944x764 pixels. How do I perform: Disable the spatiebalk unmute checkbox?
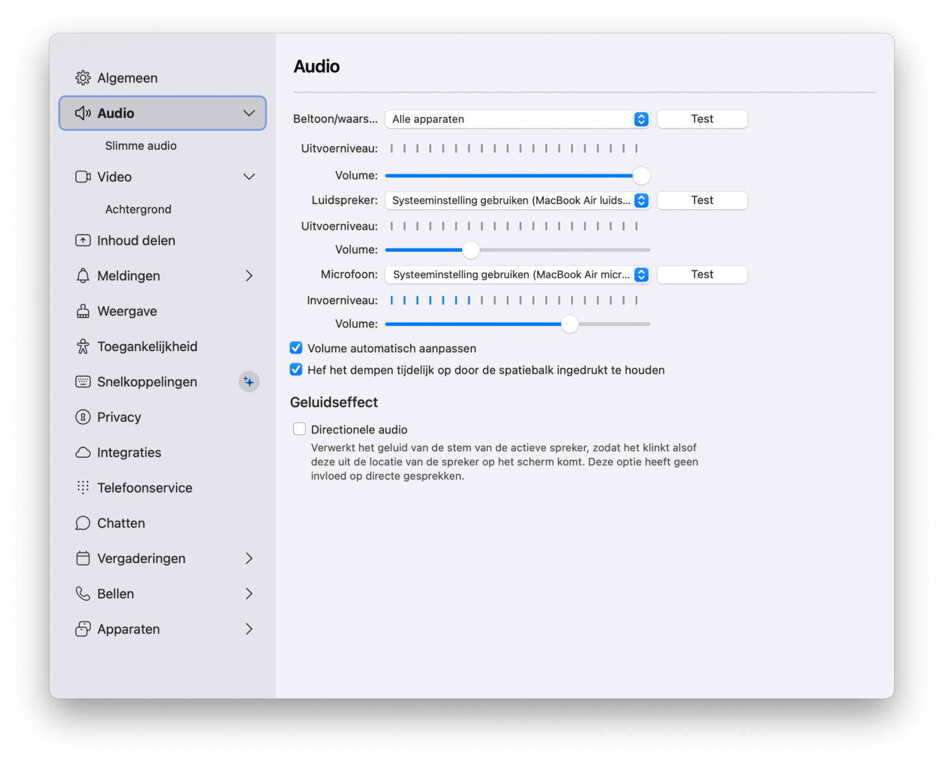click(296, 370)
